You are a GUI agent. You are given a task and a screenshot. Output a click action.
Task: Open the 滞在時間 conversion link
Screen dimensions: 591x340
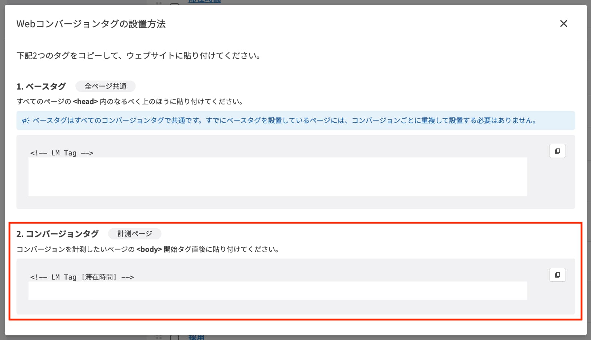pos(204,2)
